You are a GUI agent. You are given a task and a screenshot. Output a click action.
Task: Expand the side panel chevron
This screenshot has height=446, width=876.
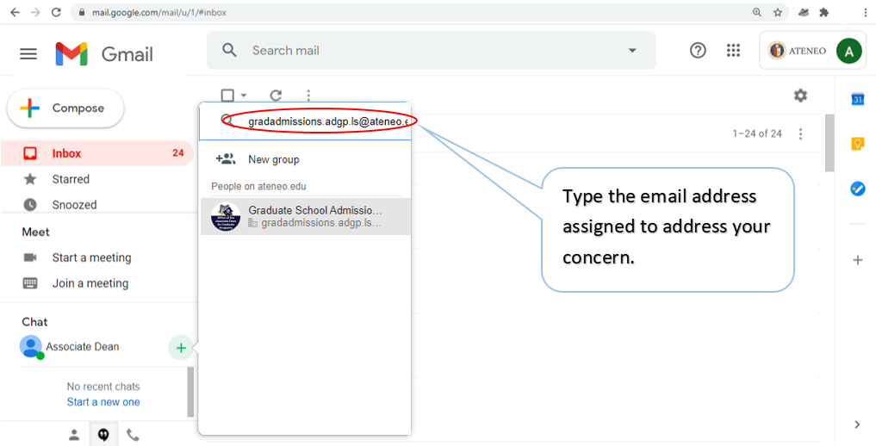coord(857,424)
